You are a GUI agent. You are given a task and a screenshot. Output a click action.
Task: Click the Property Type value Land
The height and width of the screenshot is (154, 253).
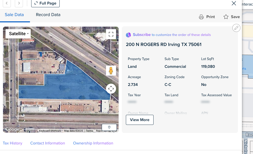click(x=132, y=67)
